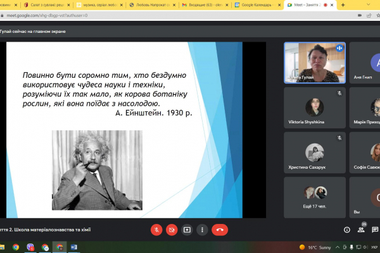The width and height of the screenshot is (380, 253).
Task: Click 'А. Ейнштейн. 1930 р.' on the slide
Action: pyautogui.click(x=154, y=113)
